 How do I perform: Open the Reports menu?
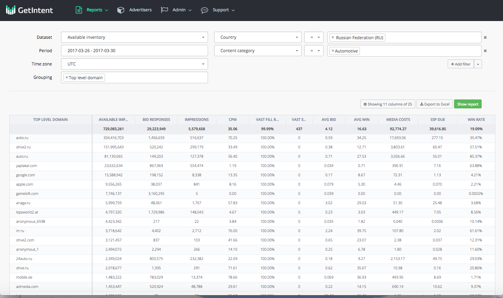92,10
